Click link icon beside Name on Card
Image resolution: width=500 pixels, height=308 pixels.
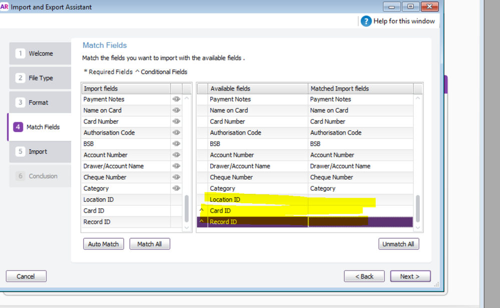176,110
